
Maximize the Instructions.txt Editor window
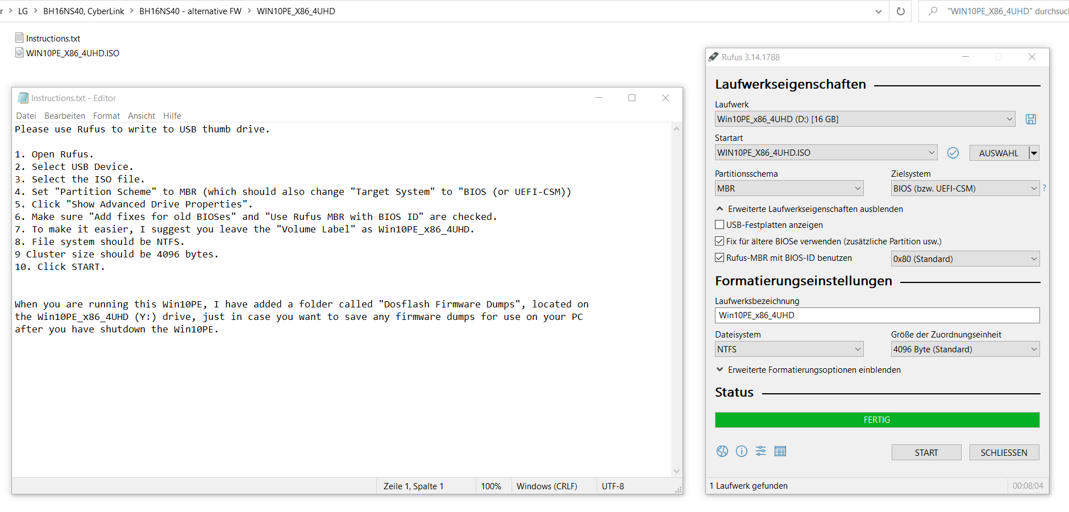(632, 98)
